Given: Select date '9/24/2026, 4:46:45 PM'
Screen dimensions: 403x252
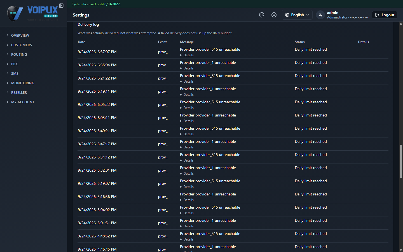Looking at the screenshot, I should coord(97,249).
